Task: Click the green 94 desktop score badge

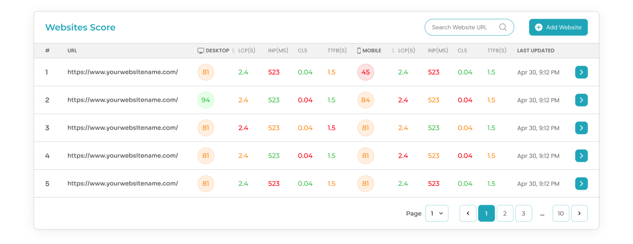Action: coord(206,100)
